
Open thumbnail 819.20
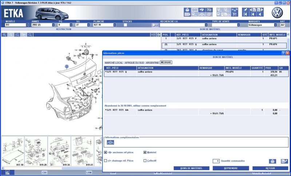click(36, 151)
